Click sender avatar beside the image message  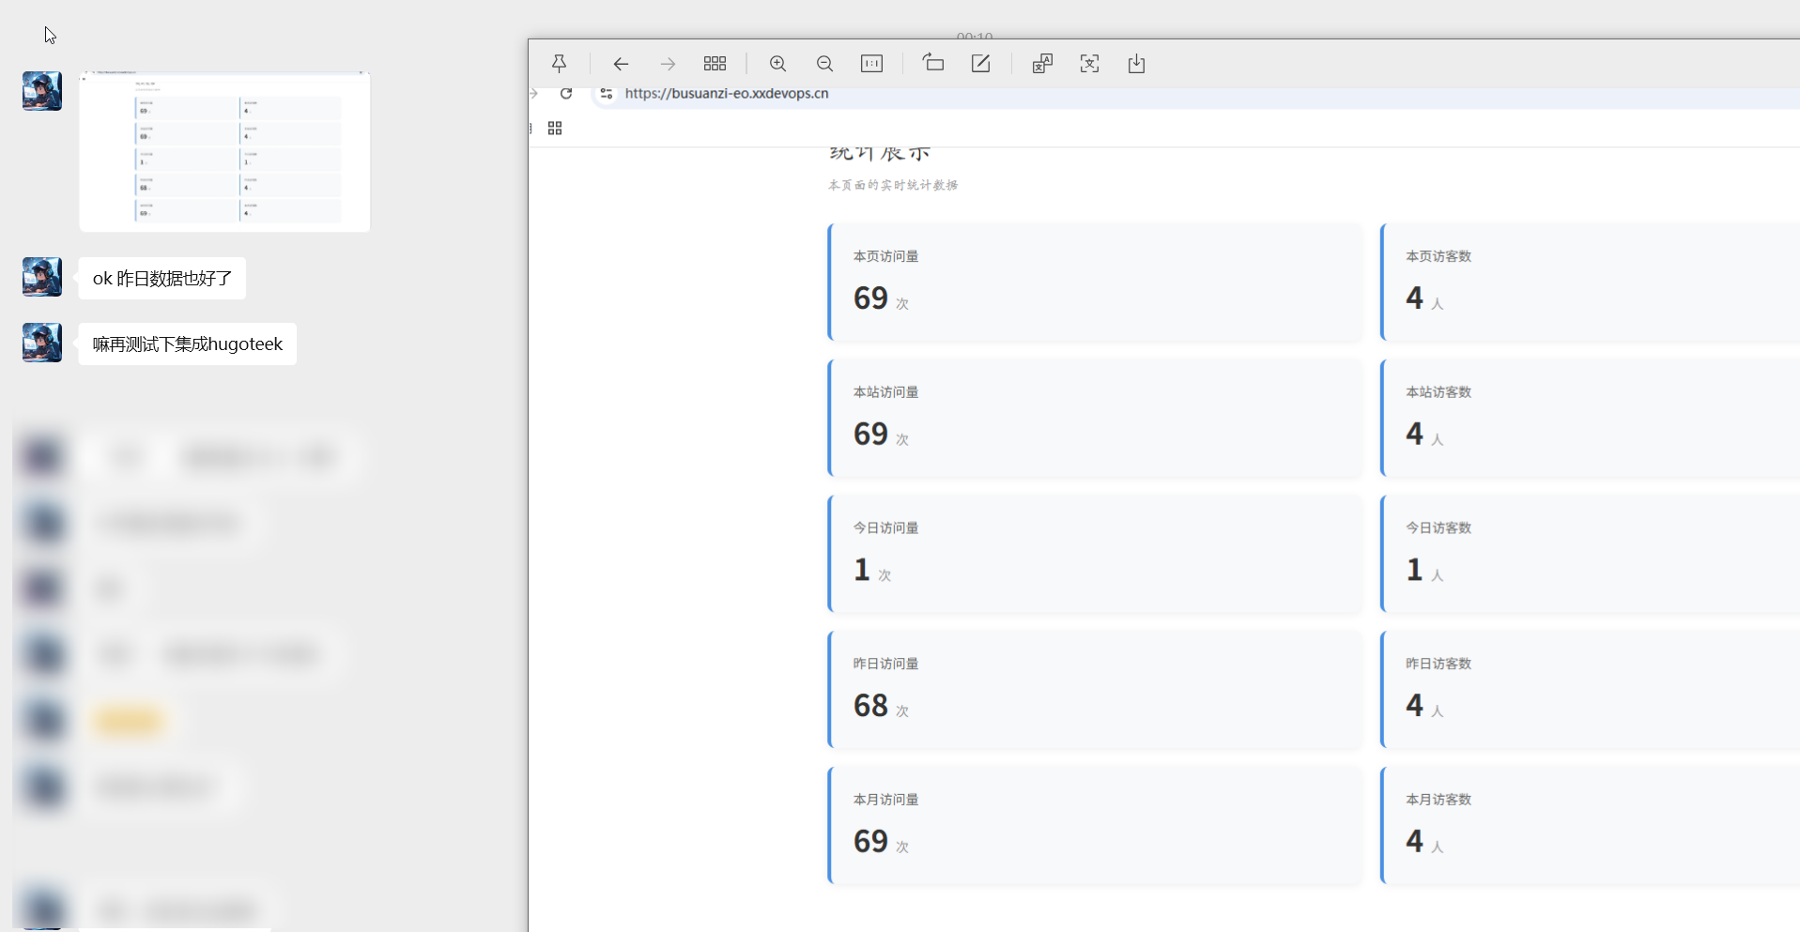pos(42,91)
